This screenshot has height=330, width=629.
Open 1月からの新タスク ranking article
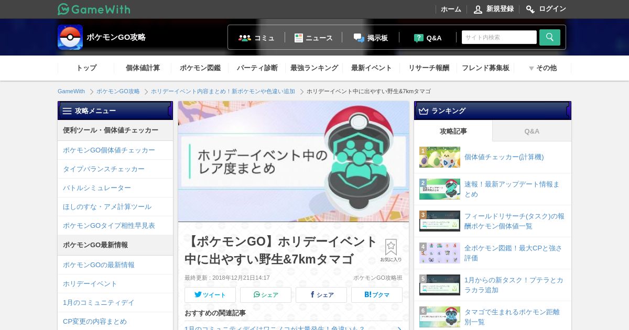514,285
